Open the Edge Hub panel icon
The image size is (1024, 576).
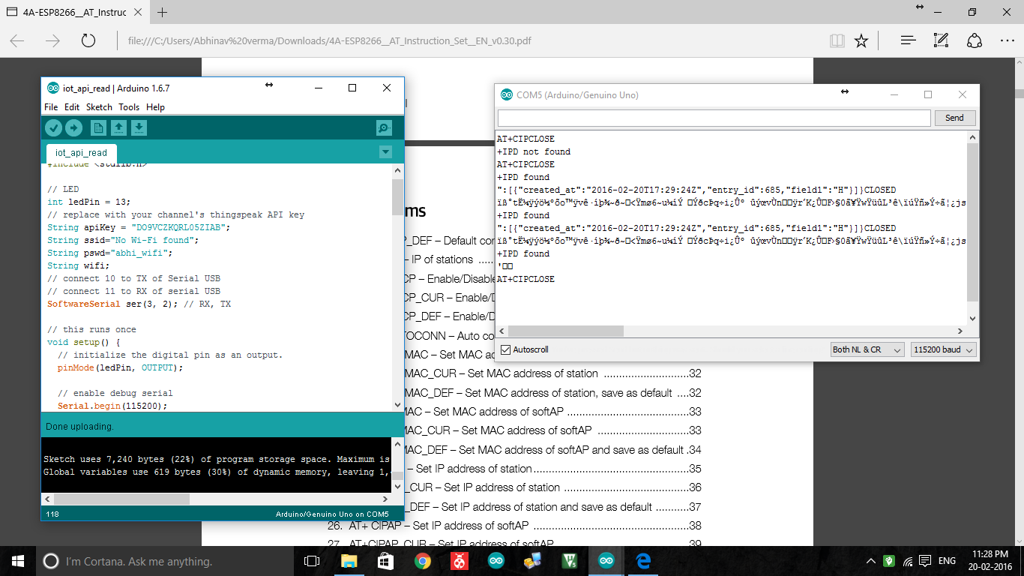pos(907,40)
